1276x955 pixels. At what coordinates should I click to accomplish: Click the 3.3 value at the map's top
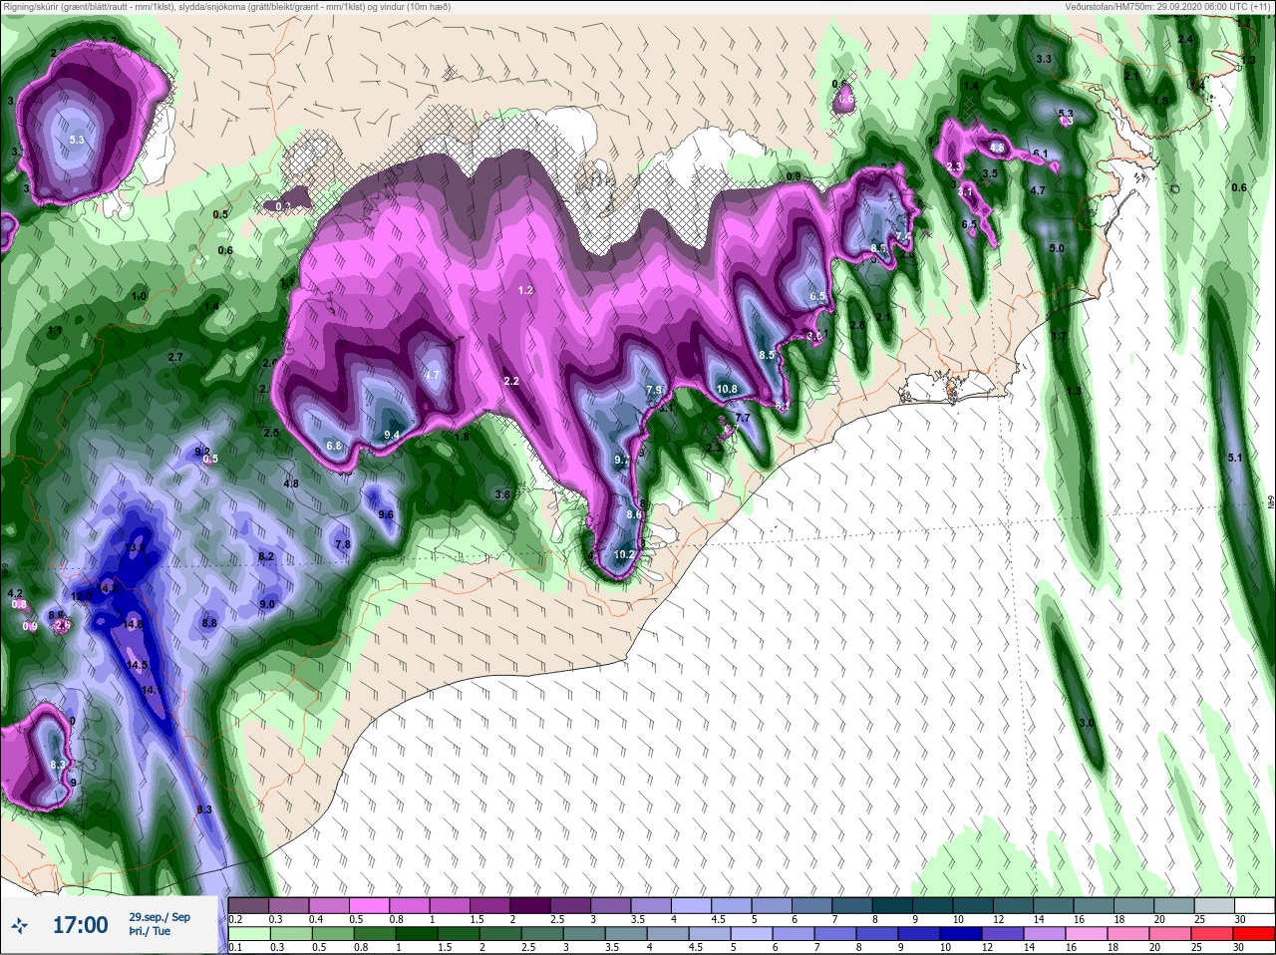pyautogui.click(x=1044, y=59)
